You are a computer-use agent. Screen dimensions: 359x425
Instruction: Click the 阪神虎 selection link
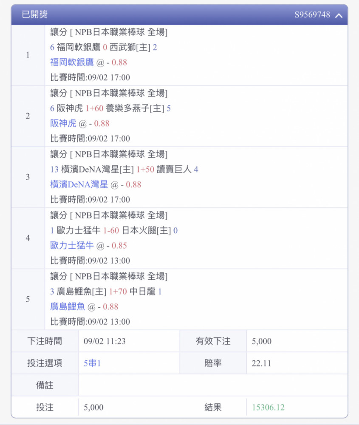pos(63,123)
